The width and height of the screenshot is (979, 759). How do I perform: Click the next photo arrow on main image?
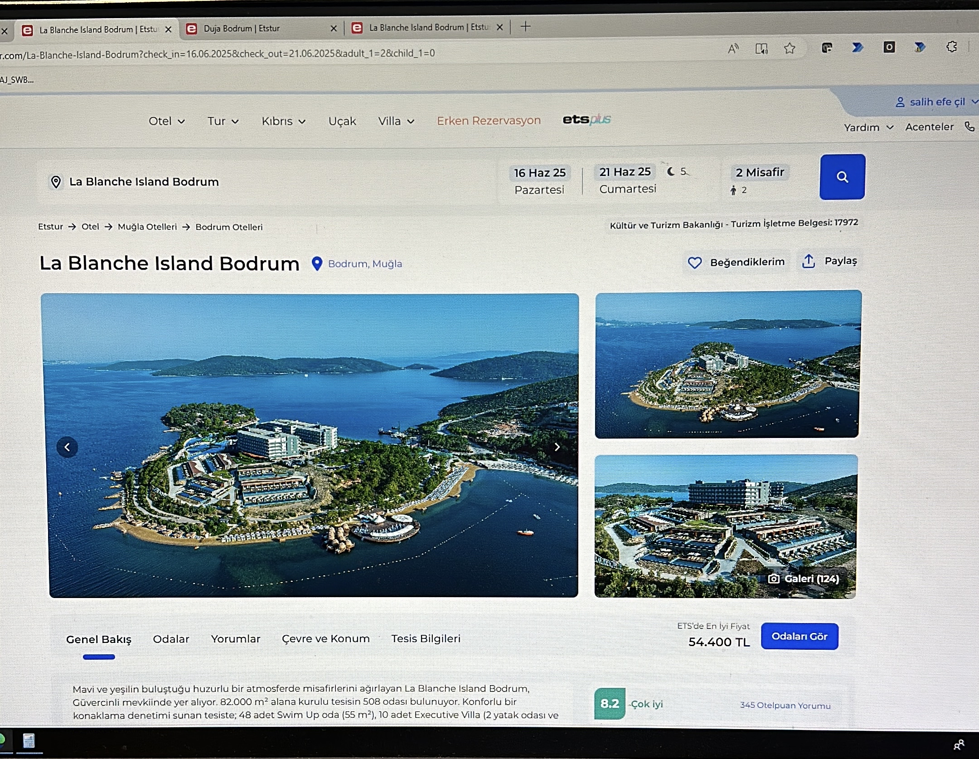557,447
